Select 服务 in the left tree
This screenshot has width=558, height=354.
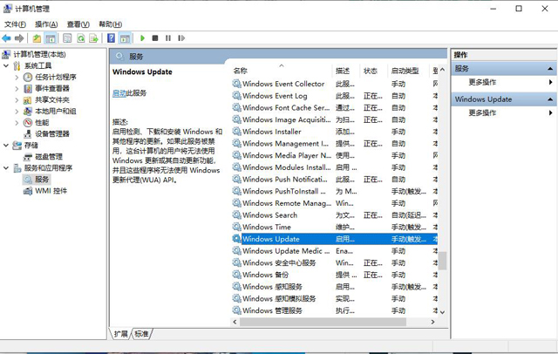tap(42, 180)
